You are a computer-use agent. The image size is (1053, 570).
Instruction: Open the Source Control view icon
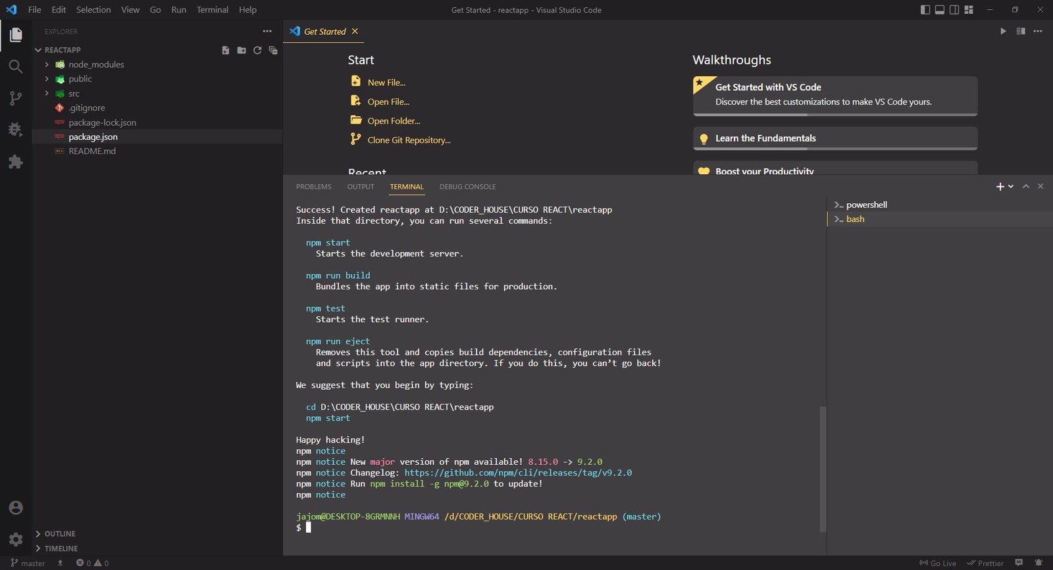[16, 98]
